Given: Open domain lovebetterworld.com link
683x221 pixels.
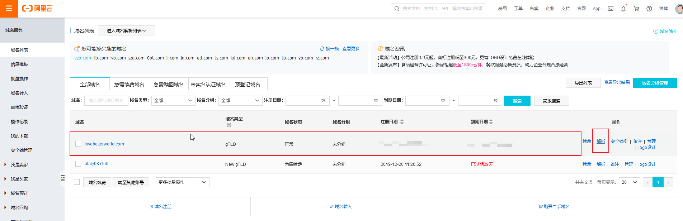Looking at the screenshot, I should (x=104, y=144).
